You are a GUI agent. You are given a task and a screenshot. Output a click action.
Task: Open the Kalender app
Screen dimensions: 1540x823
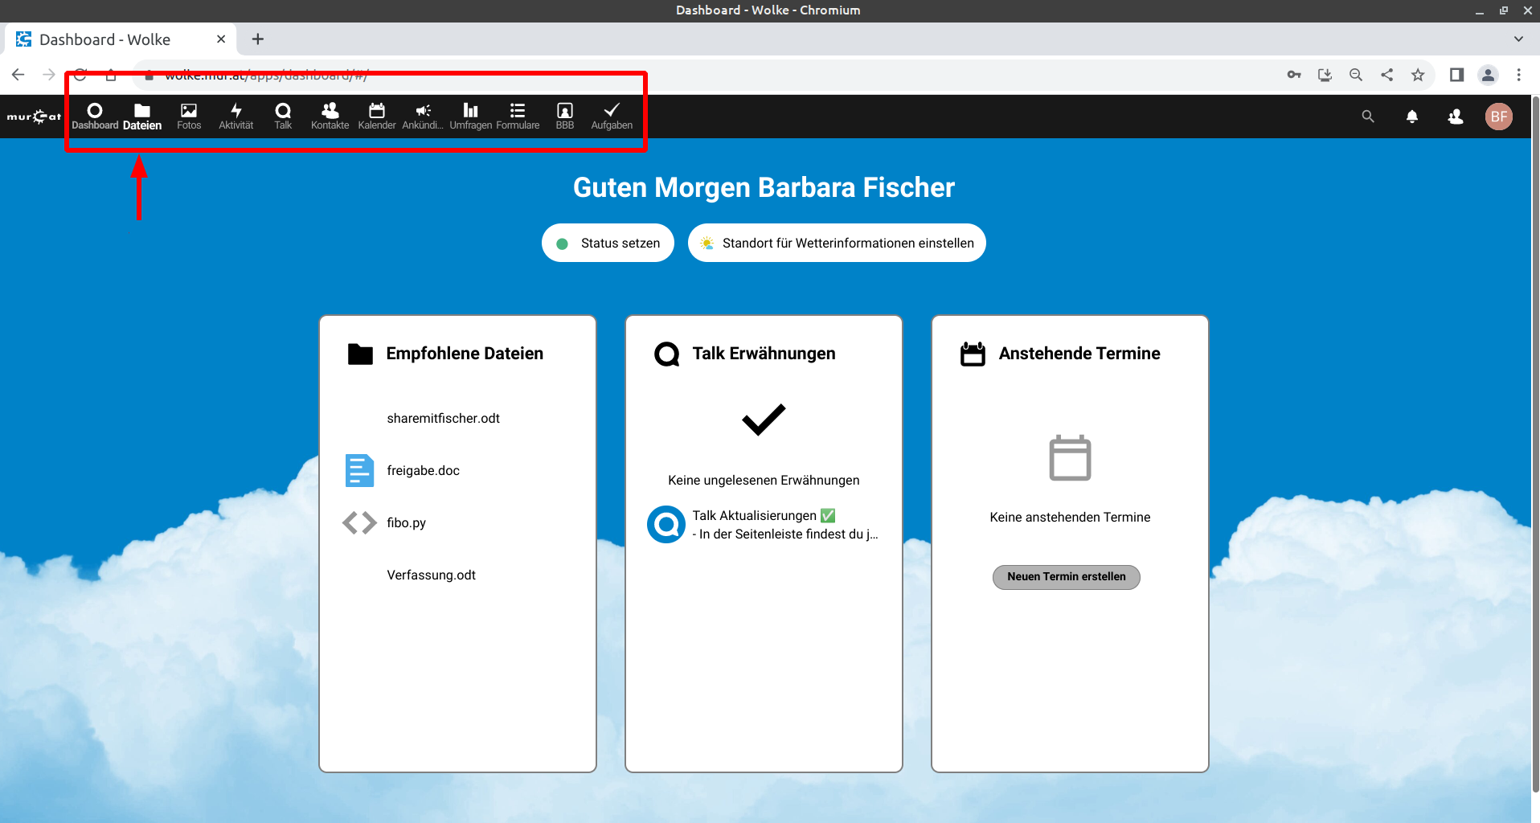point(377,116)
